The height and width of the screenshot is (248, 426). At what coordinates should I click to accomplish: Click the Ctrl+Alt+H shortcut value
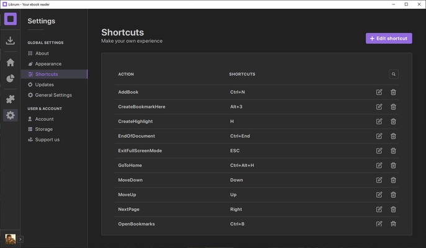pyautogui.click(x=242, y=166)
